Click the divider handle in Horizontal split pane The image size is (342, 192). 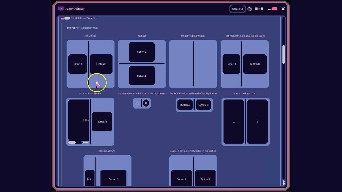[88, 64]
